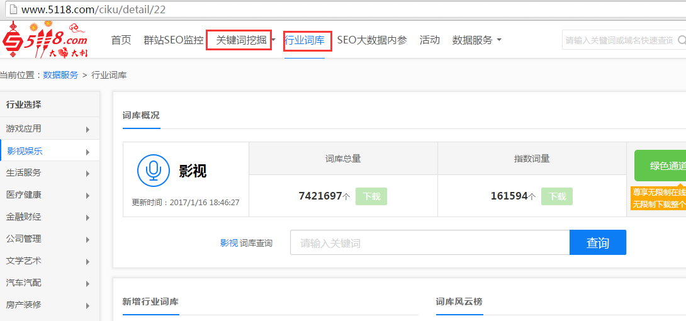Open the 活动 navigation item

point(430,40)
